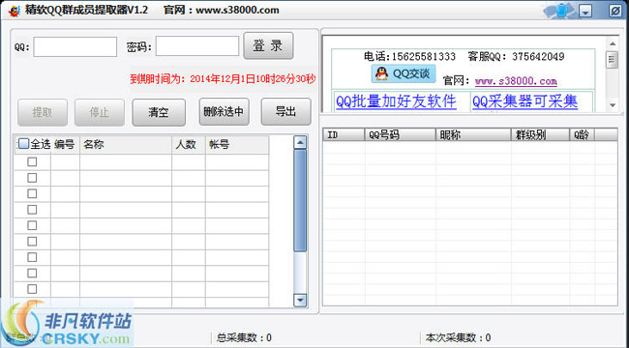
Task: Toggle the 全选 select-all checkbox
Action: pos(24,143)
